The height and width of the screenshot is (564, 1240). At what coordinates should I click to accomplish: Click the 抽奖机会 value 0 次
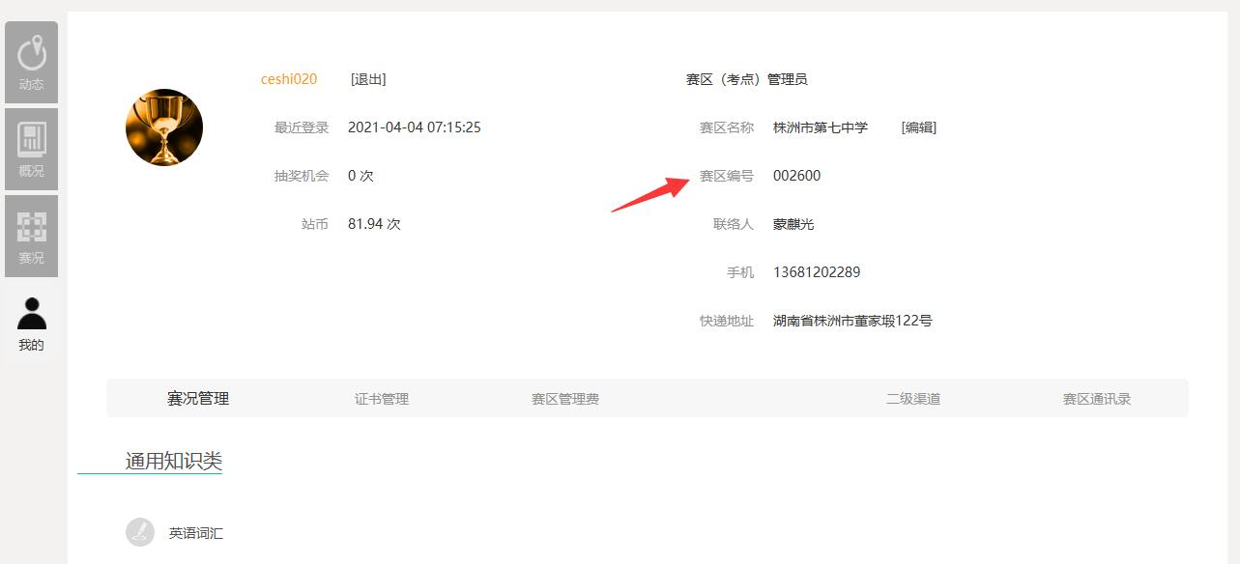coord(360,176)
